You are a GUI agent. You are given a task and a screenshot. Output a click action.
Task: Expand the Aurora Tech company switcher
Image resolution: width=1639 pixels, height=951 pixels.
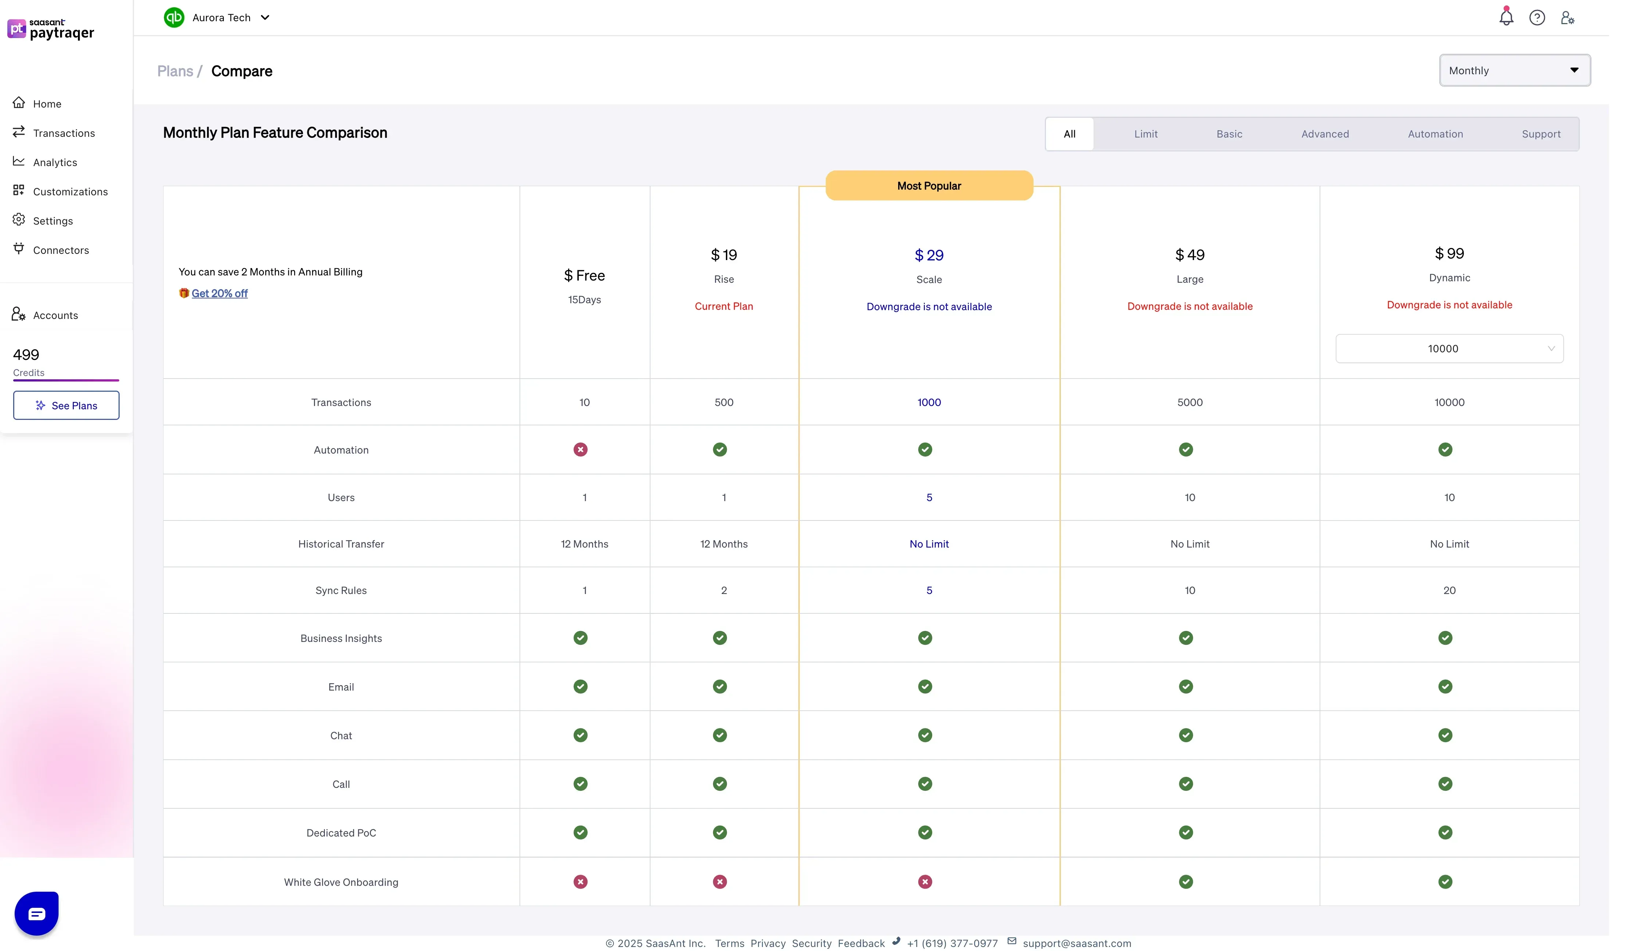pyautogui.click(x=265, y=18)
